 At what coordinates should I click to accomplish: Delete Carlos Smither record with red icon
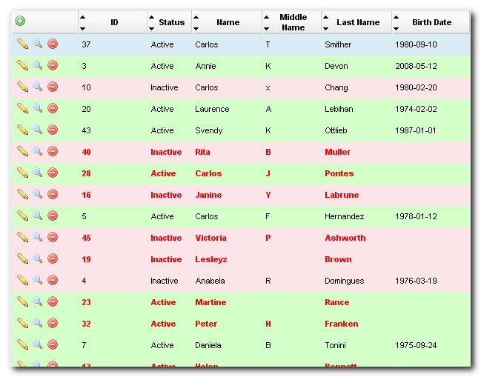pos(53,44)
